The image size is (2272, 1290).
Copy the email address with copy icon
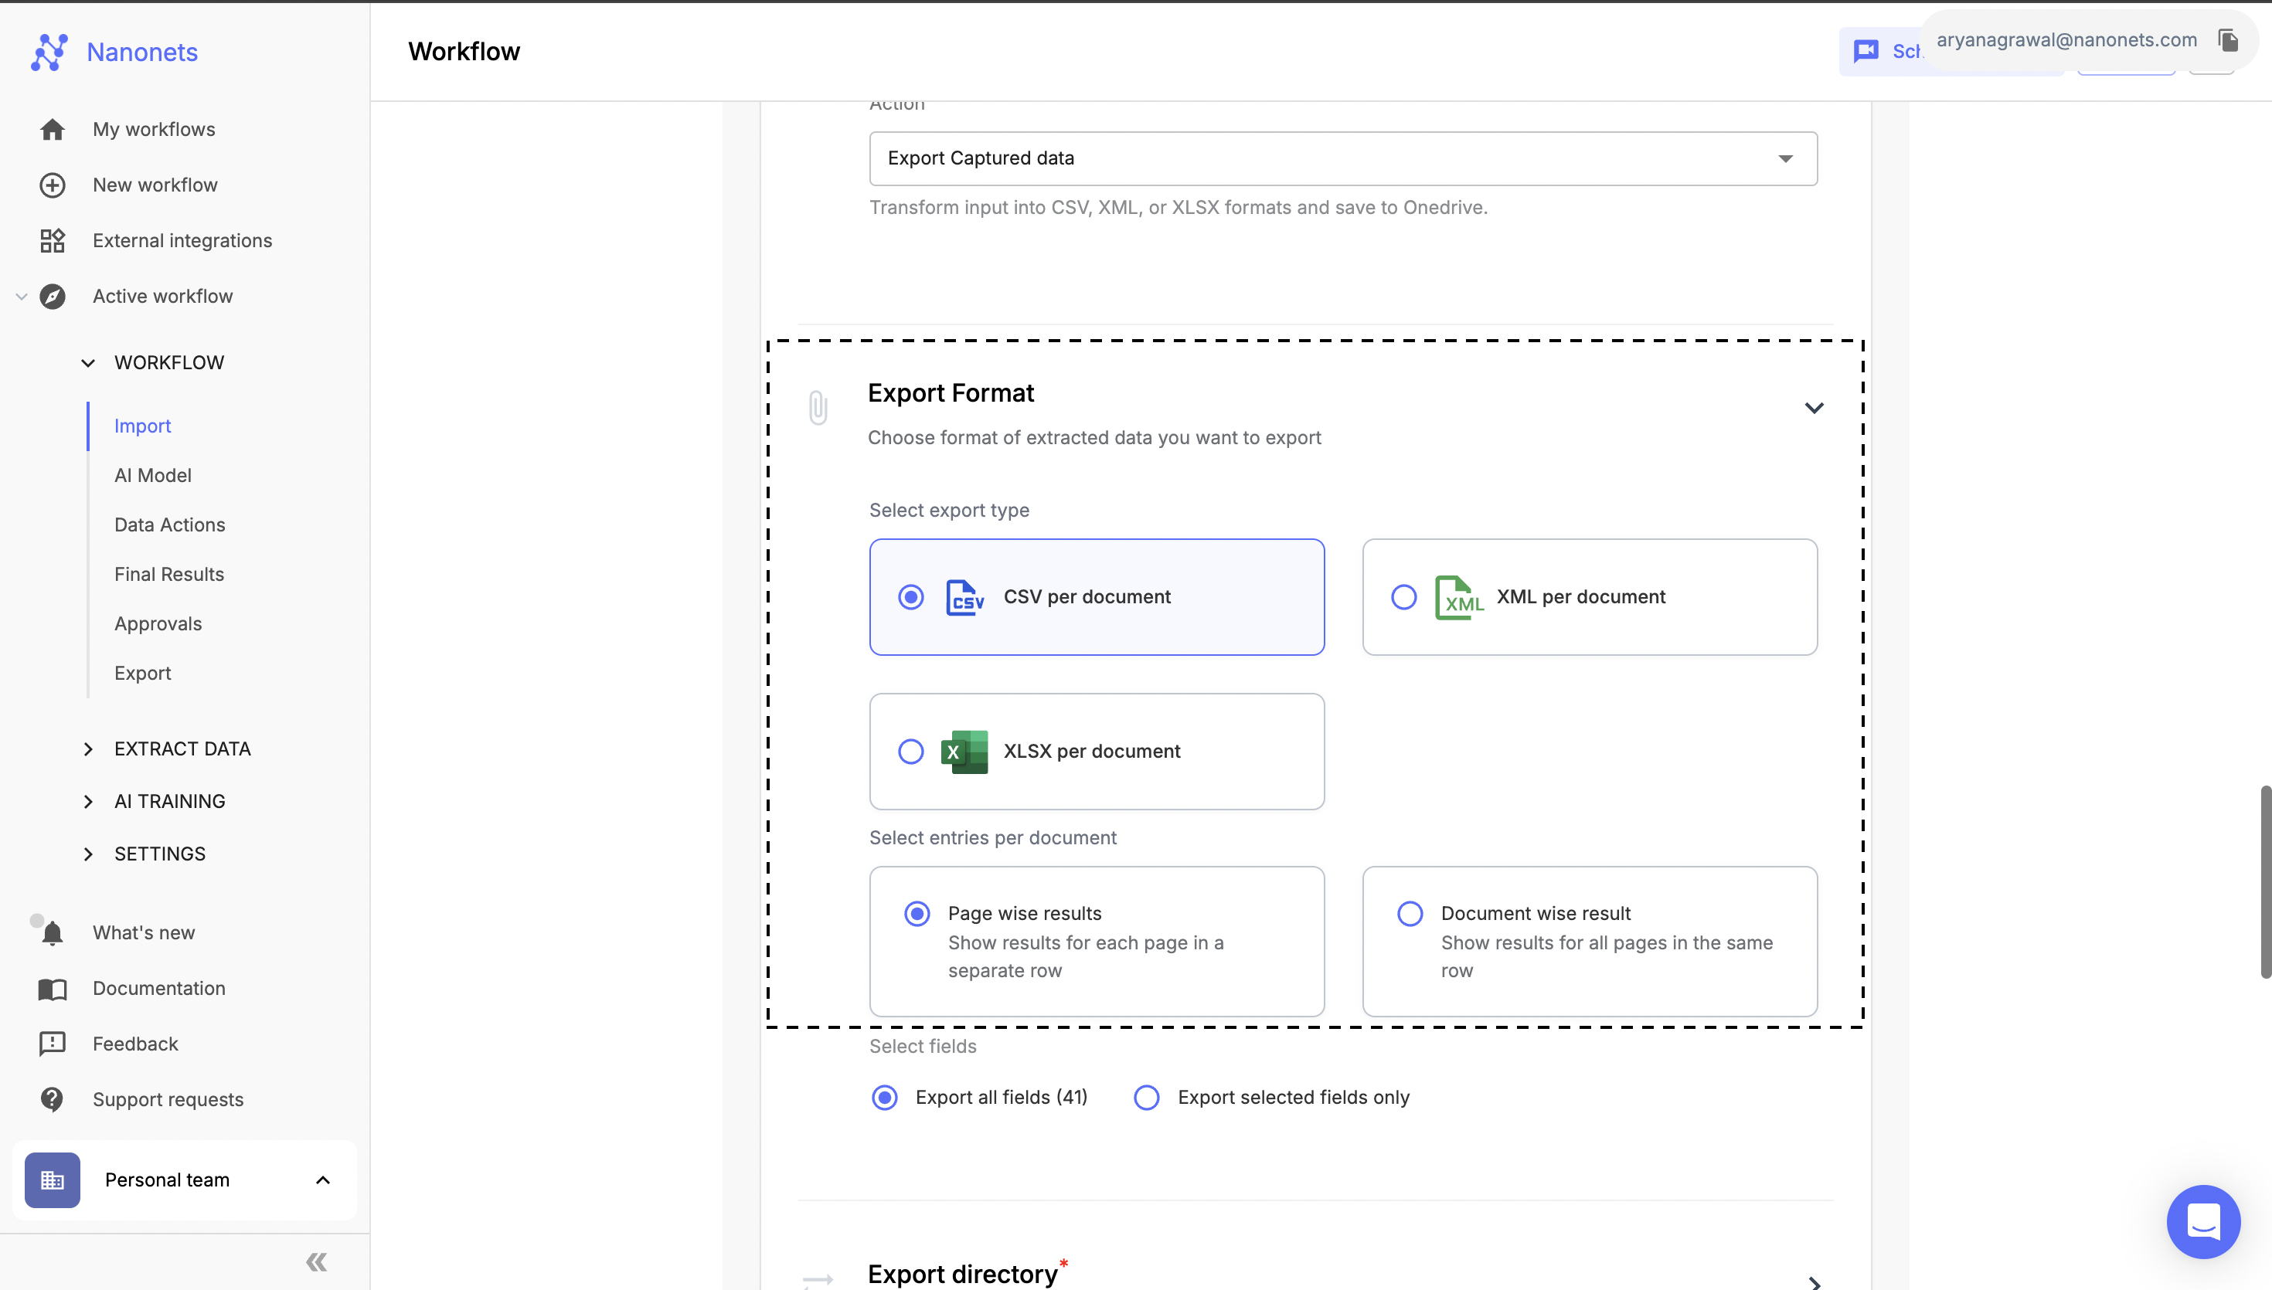(2229, 40)
